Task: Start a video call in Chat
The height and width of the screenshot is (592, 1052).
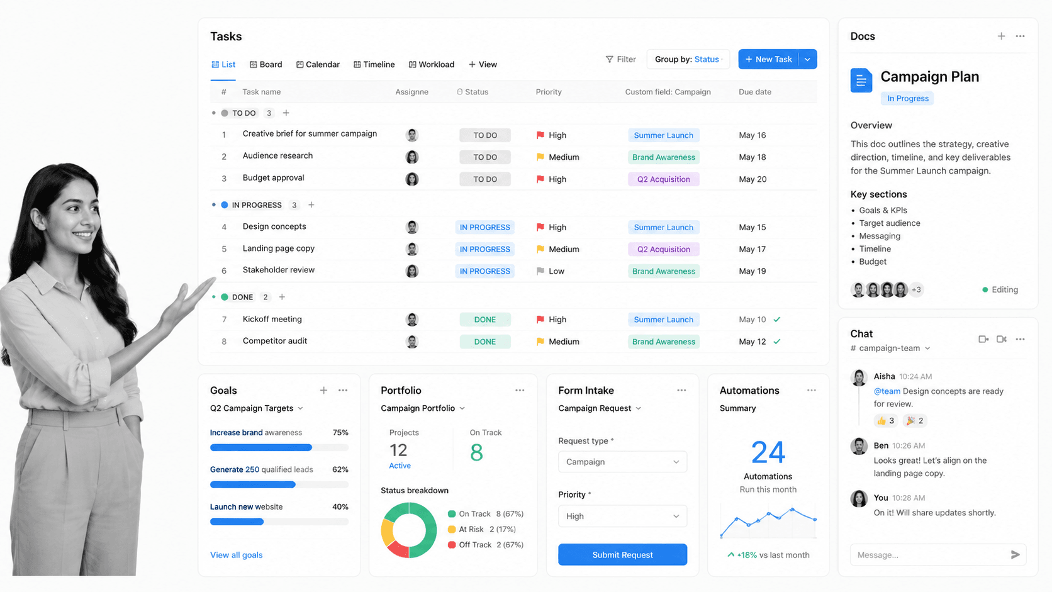Action: [1002, 339]
